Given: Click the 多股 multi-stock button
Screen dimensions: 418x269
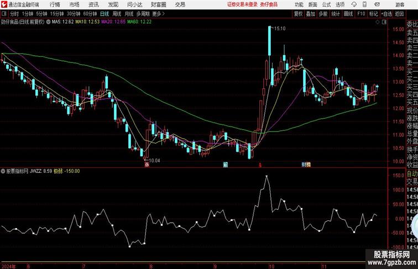Looking at the screenshot, I should pyautogui.click(x=323, y=14).
